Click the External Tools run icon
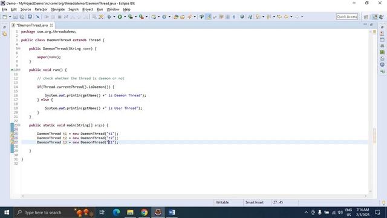This screenshot has height=218, width=387. coord(141,17)
